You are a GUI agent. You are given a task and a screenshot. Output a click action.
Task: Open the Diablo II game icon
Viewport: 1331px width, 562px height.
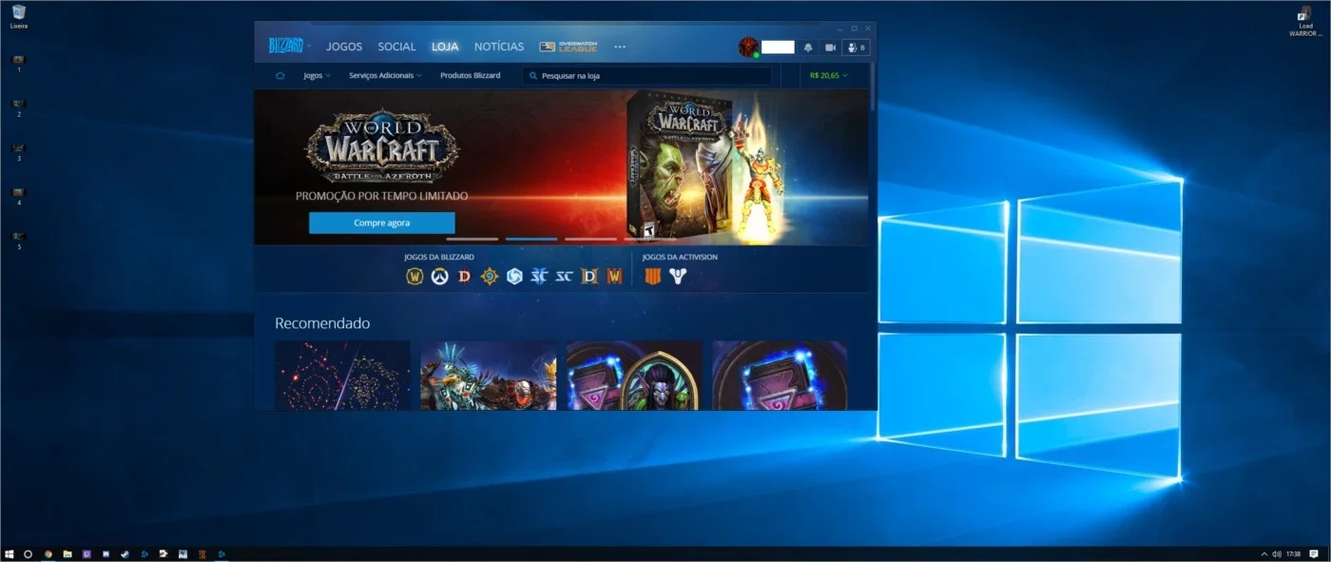coord(589,276)
